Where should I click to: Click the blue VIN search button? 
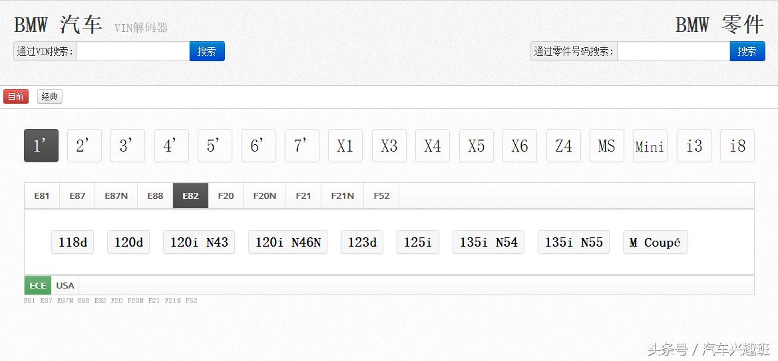[207, 51]
